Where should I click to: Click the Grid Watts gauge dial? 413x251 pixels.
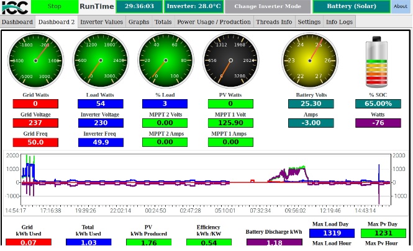point(35,61)
